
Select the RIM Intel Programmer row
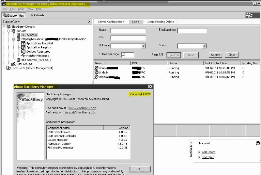pos(88,148)
